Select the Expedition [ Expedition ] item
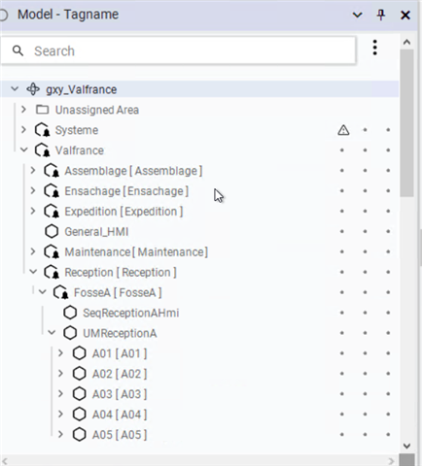 (x=123, y=212)
